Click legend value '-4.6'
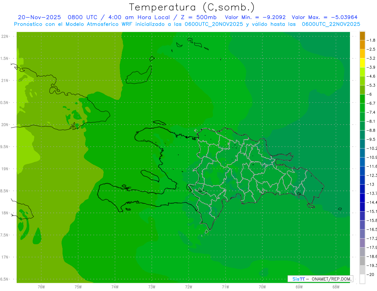Screen dimensions: 377x291 371,76
